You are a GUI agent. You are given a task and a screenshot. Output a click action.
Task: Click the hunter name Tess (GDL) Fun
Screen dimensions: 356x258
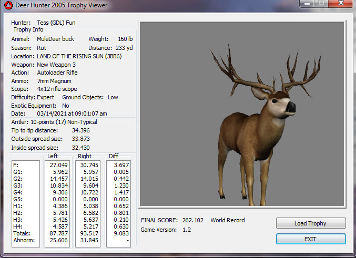tap(56, 23)
